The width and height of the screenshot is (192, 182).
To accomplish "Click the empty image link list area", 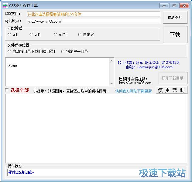I will [x=96, y=129].
